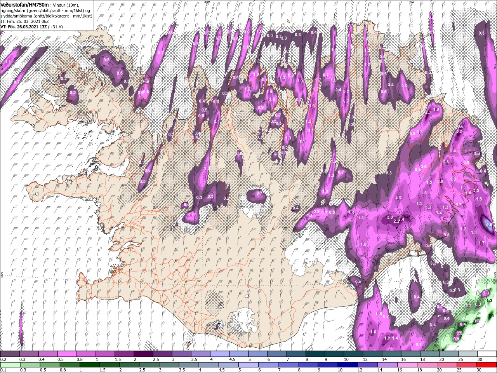This screenshot has height=373, width=497.
Task: Click the 'slydda/snjókoma' legend description line
Action: [46, 16]
